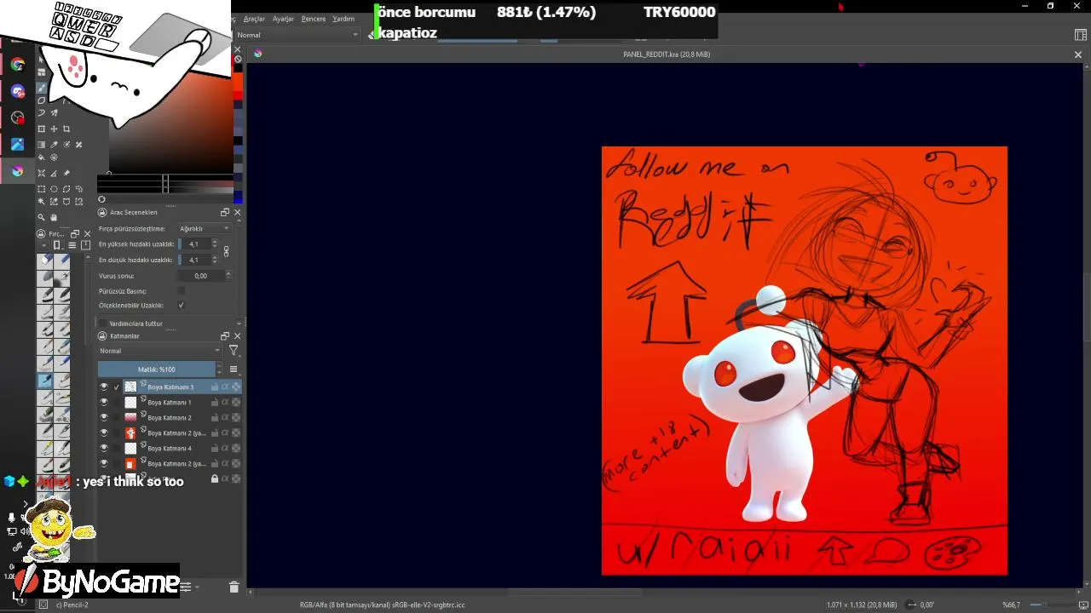Enable the Pürüzsüz Basınç checkbox
1091x613 pixels.
pyautogui.click(x=181, y=290)
